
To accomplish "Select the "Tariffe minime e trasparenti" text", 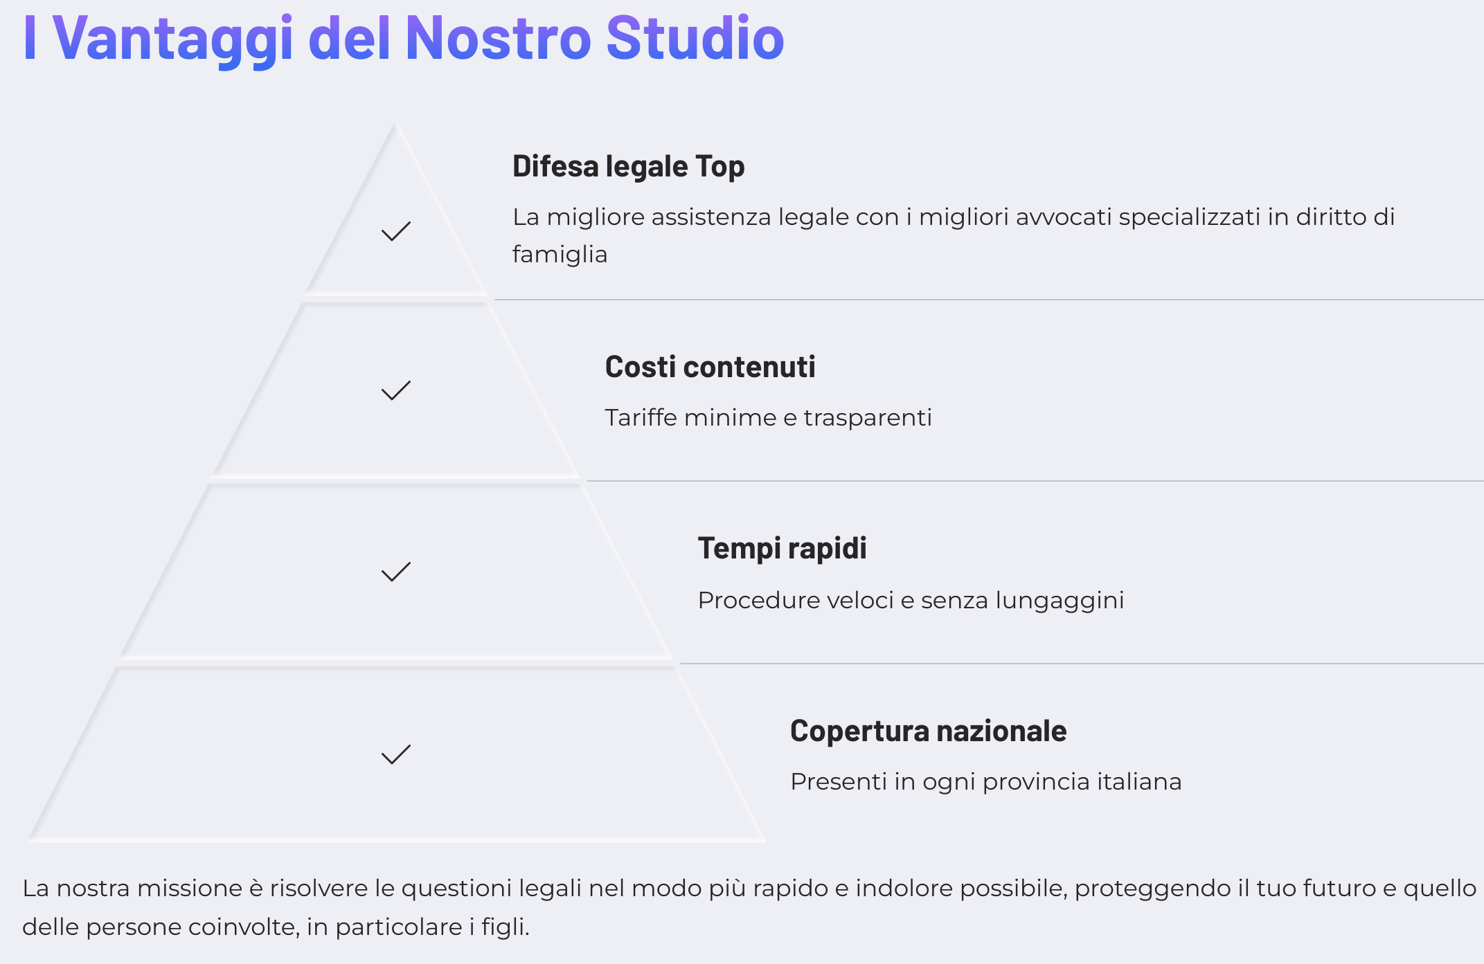I will click(768, 418).
